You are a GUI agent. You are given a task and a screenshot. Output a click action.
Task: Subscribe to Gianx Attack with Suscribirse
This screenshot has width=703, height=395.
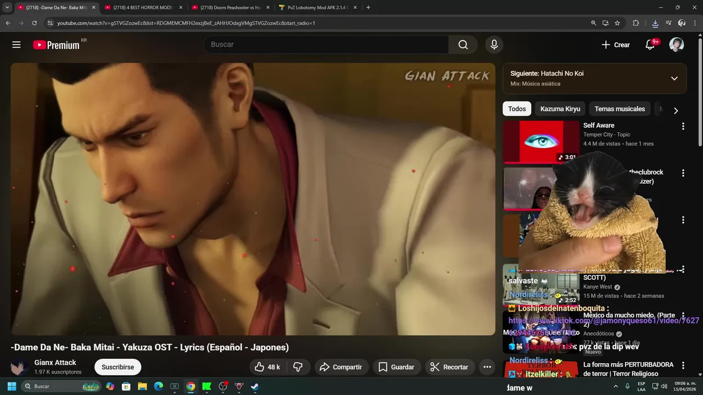click(118, 367)
